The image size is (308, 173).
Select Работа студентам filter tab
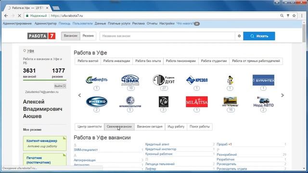click(x=214, y=61)
